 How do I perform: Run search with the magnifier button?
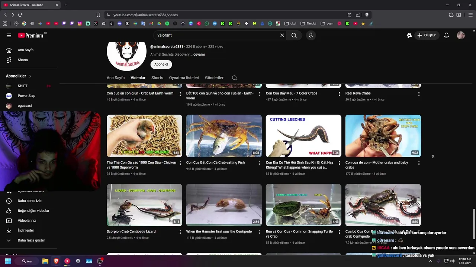[x=294, y=35]
